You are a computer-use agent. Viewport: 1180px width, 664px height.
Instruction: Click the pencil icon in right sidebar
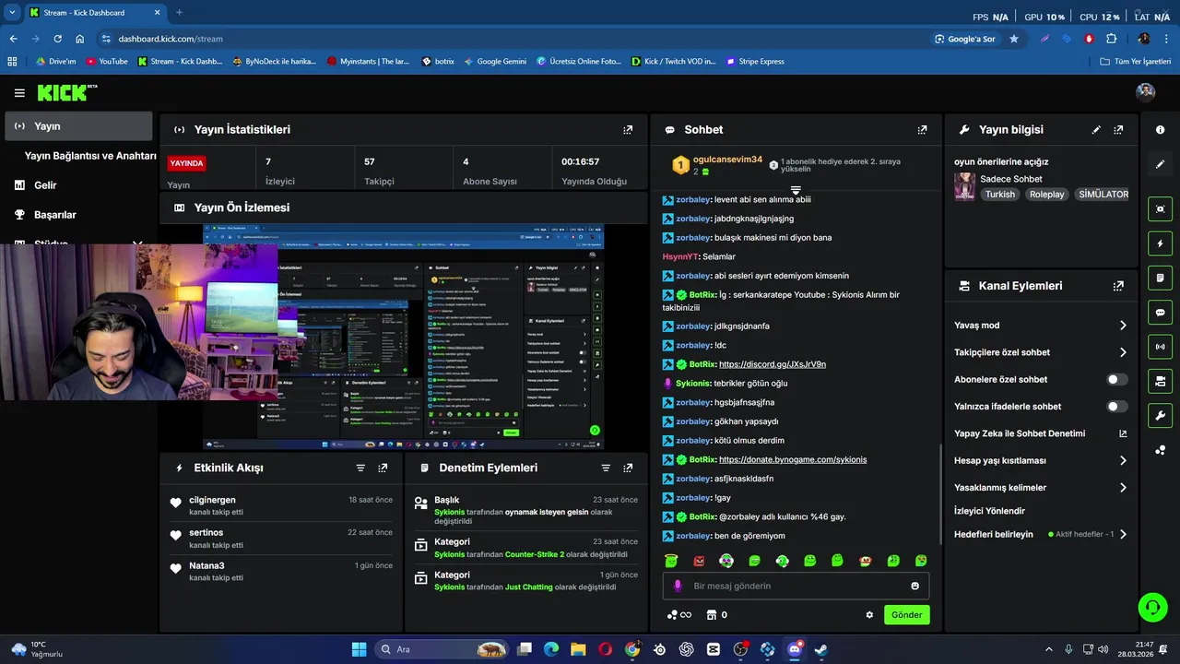(x=1160, y=164)
